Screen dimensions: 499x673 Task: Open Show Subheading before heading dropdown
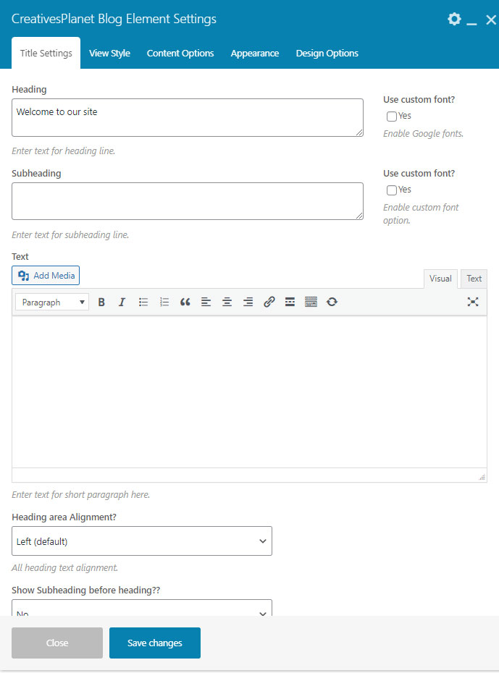point(142,609)
